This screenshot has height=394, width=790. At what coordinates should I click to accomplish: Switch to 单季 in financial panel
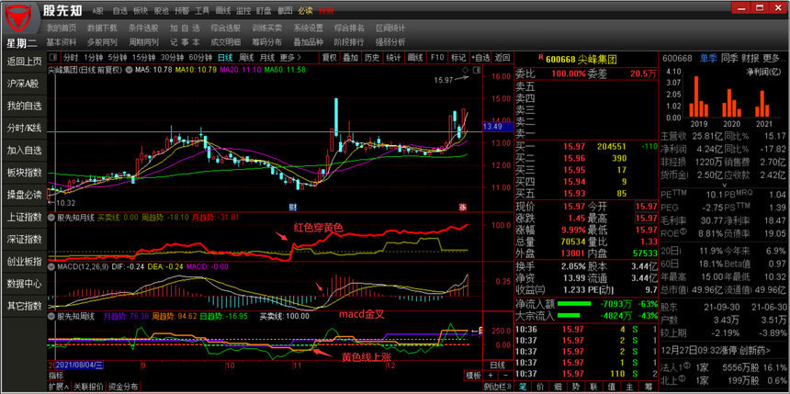click(708, 58)
